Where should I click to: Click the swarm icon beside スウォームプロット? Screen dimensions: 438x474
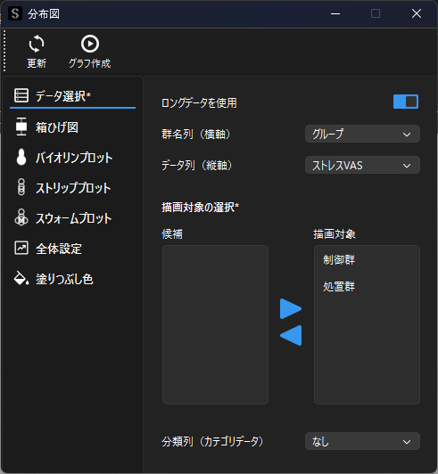[21, 217]
